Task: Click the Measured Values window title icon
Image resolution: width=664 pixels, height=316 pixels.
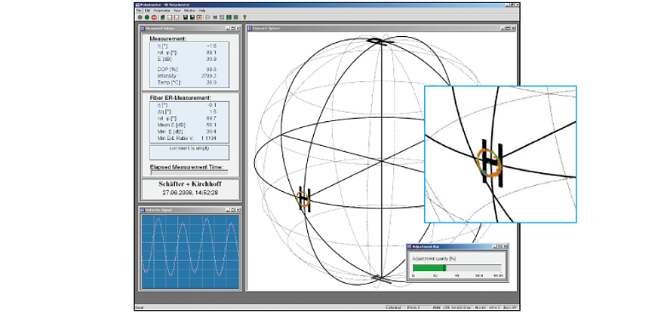Action: [141, 29]
